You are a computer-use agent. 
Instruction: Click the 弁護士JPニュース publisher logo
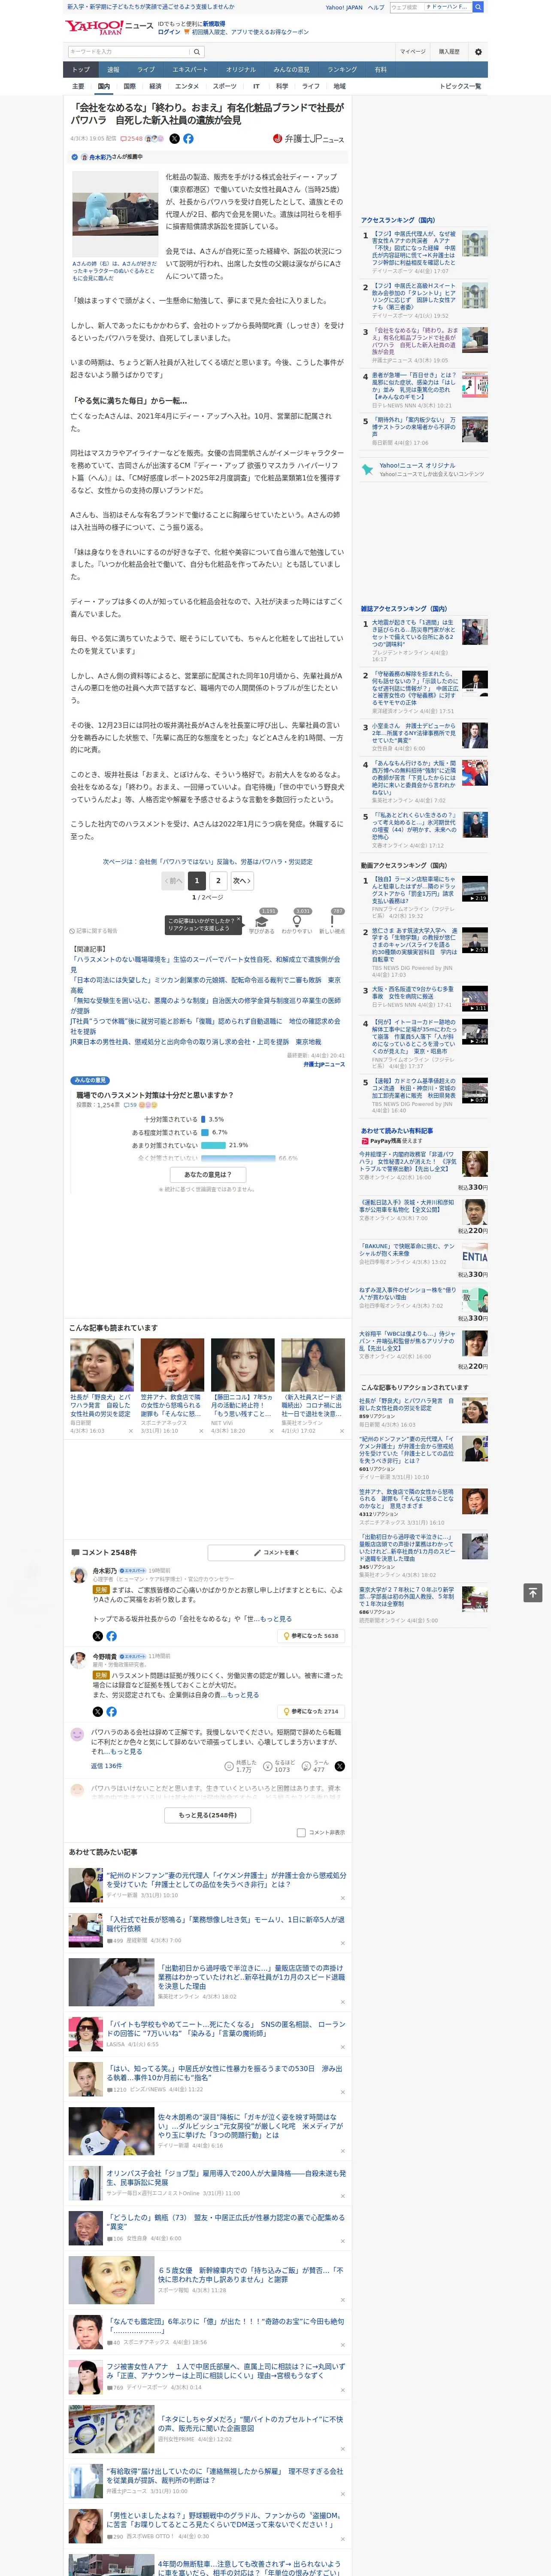[x=308, y=139]
